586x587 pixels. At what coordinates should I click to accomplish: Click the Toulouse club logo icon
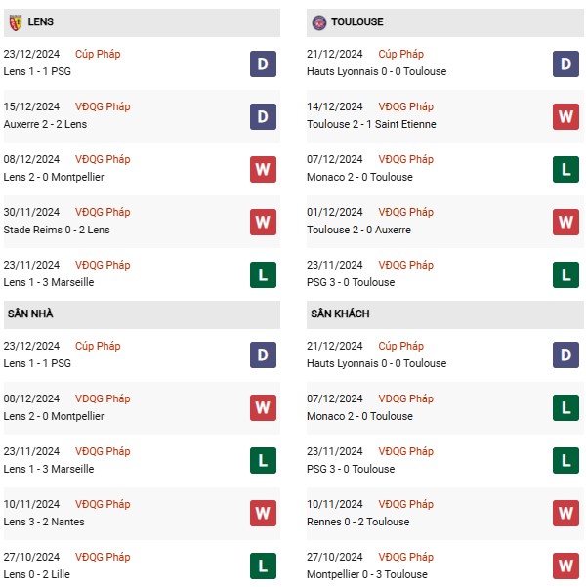[x=318, y=21]
